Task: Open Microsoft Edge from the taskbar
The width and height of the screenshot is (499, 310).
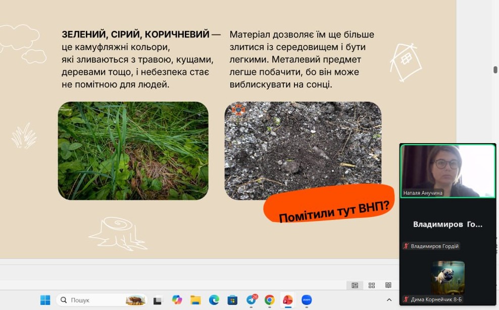Action: (x=214, y=300)
